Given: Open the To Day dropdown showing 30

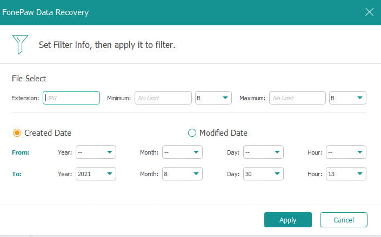Looking at the screenshot, I should click(x=263, y=173).
